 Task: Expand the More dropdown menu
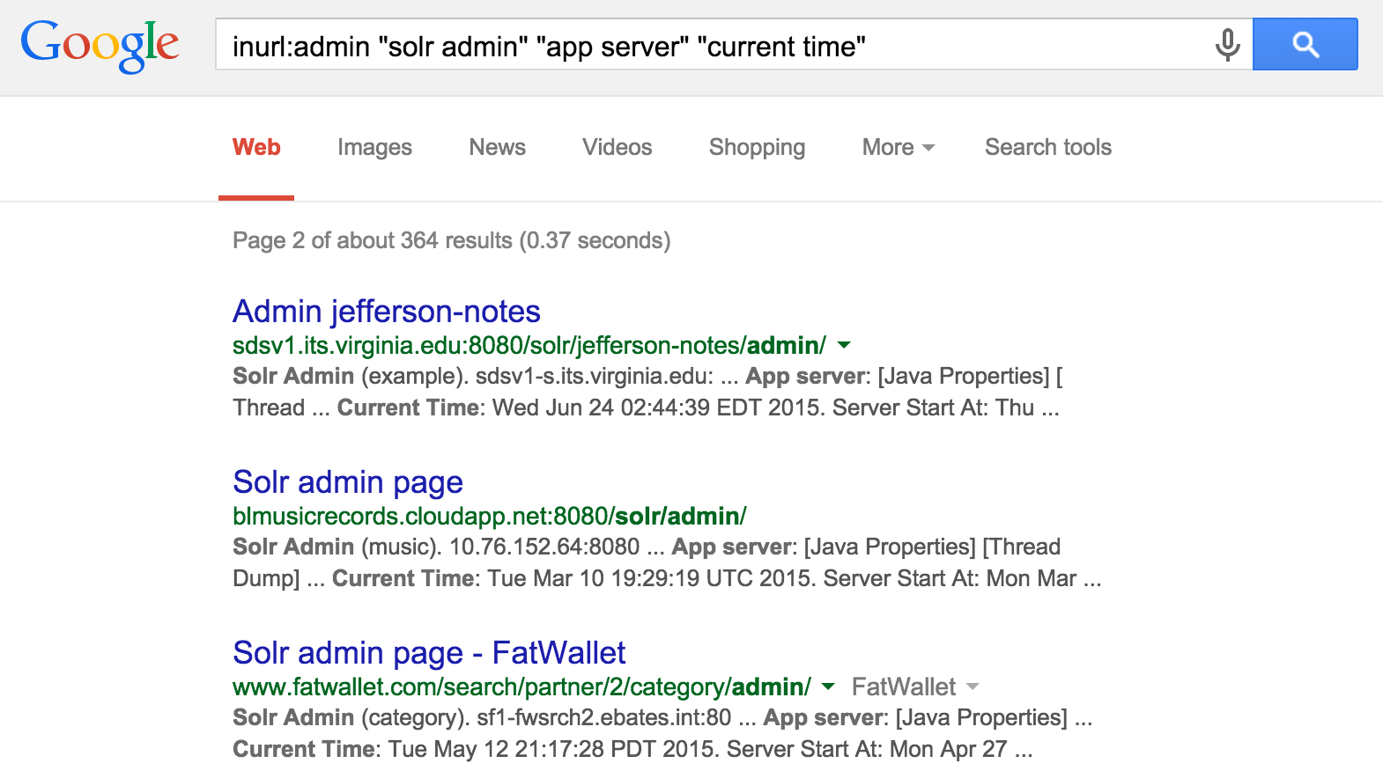(898, 147)
